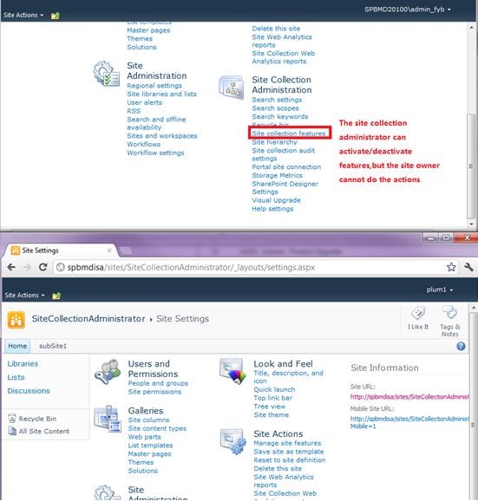Open Tags & Notes

pyautogui.click(x=450, y=321)
